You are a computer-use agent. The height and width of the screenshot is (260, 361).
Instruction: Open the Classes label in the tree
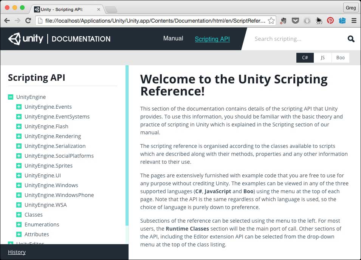34,215
